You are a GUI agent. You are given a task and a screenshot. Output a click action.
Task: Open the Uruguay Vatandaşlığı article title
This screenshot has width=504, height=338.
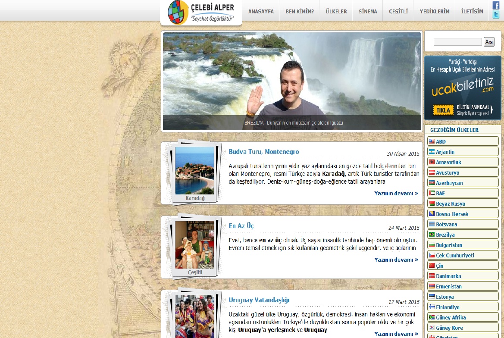(x=259, y=300)
